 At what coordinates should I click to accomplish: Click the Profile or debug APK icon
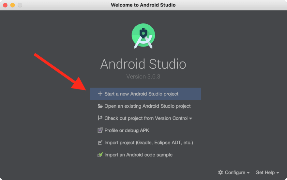point(100,130)
